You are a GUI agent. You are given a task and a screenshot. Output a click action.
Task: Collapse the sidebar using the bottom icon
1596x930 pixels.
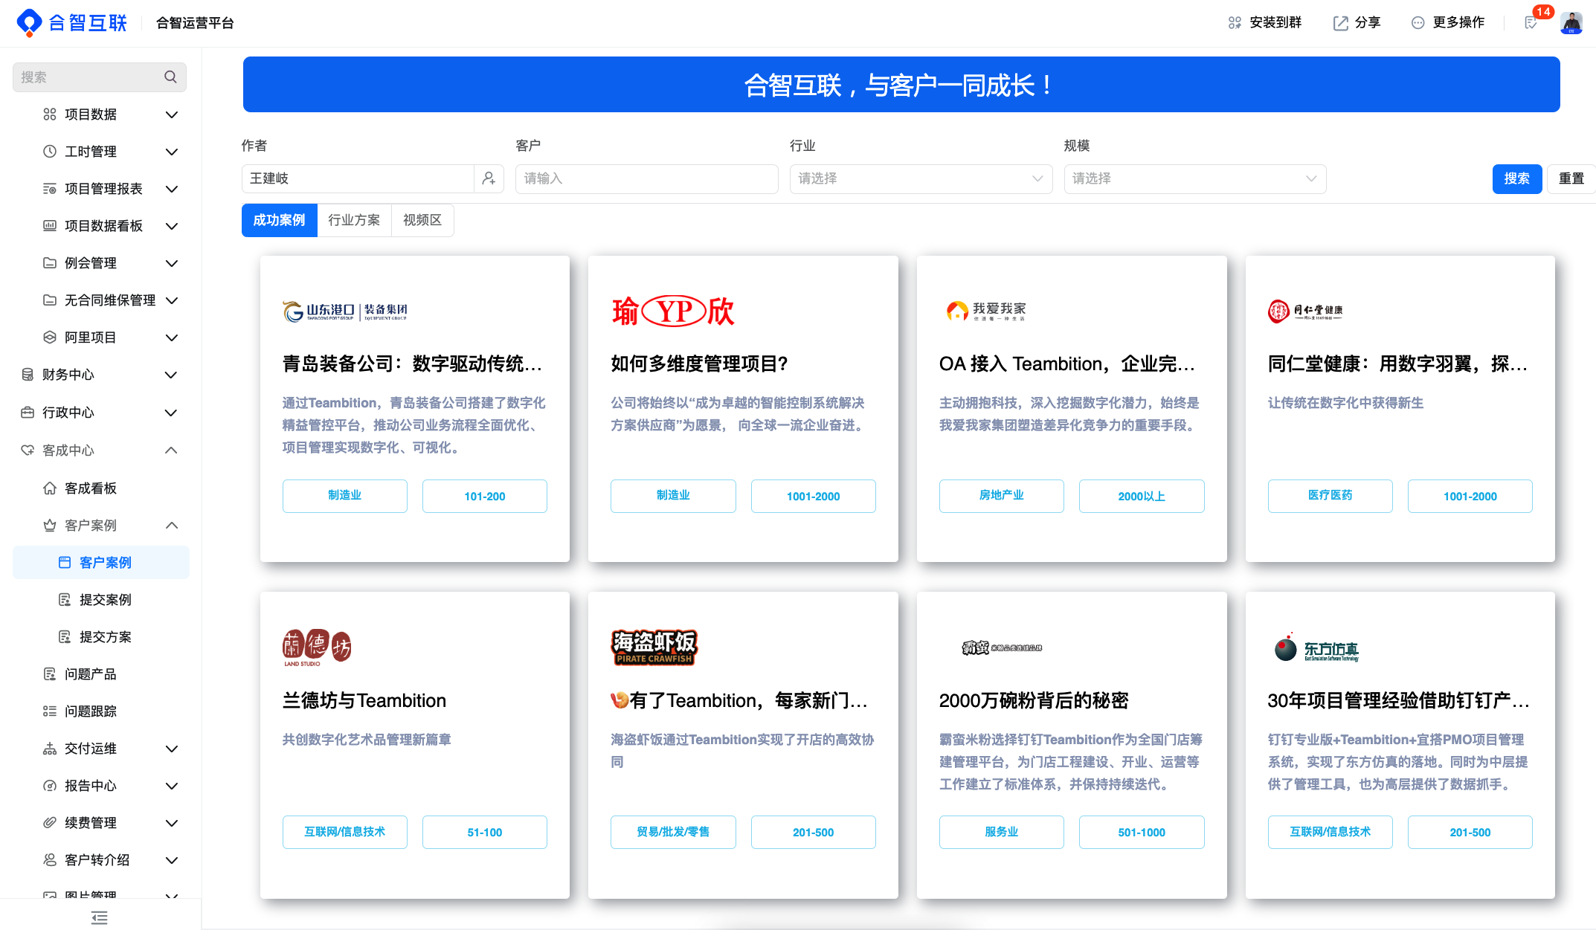point(100,917)
